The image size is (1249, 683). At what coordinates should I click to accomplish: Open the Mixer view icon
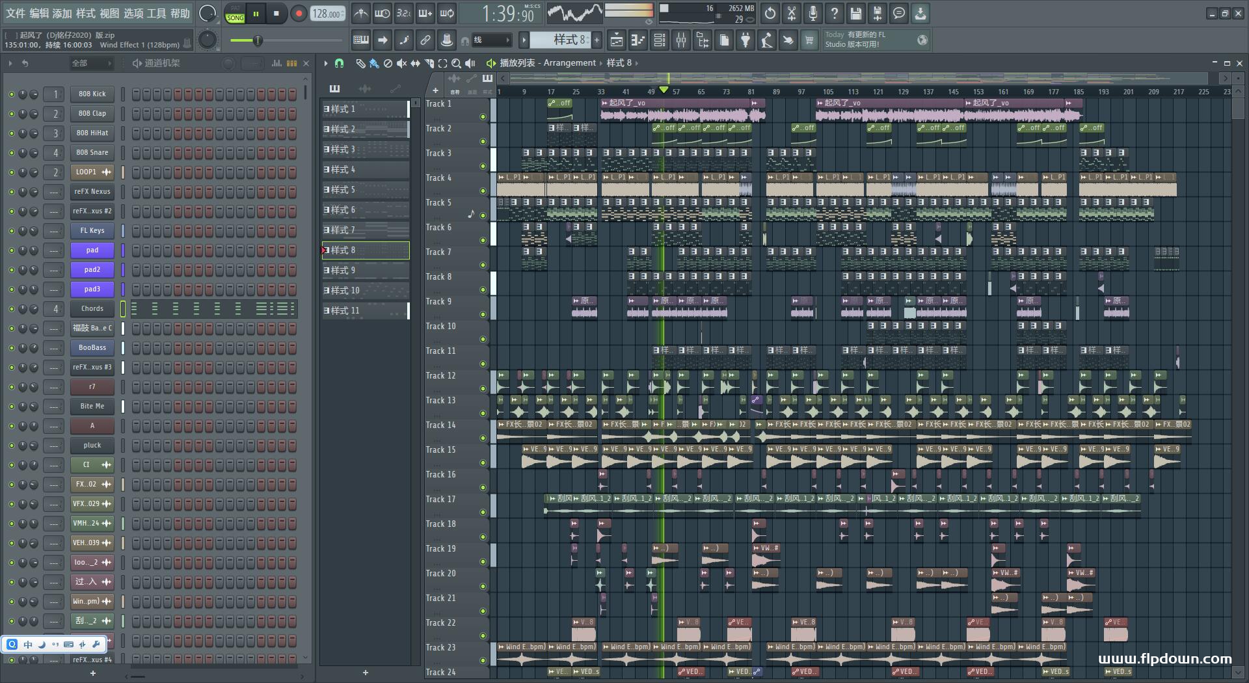pyautogui.click(x=681, y=40)
